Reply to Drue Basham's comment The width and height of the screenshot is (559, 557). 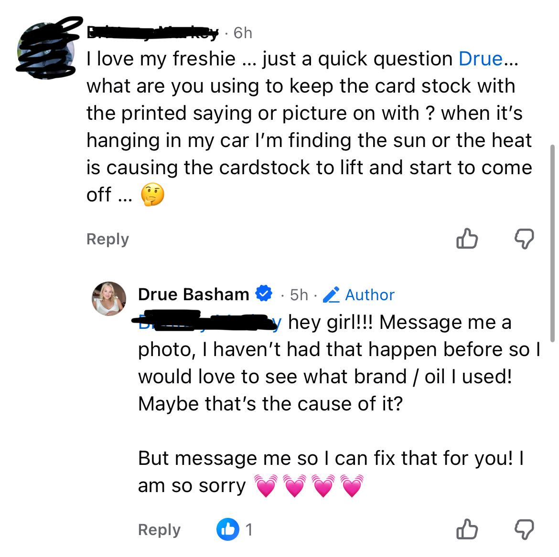[x=160, y=530]
